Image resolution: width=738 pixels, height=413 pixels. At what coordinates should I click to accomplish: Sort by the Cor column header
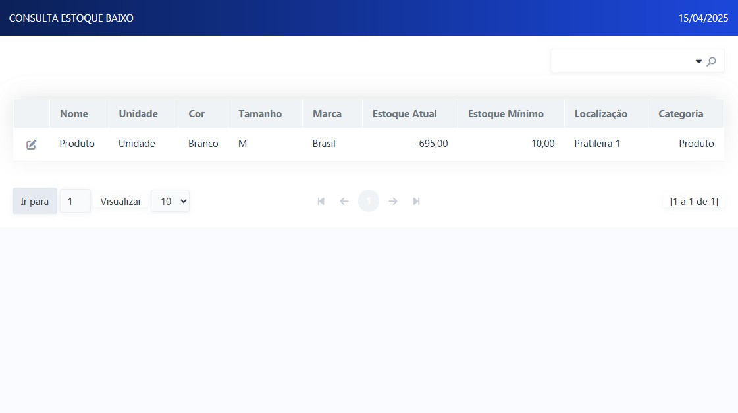(196, 113)
